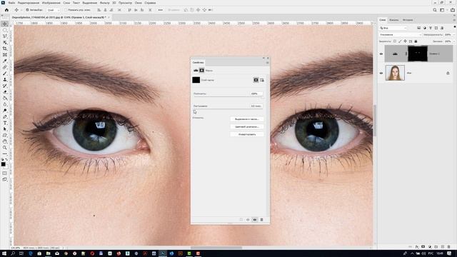Image resolution: width=457 pixels, height=257 pixels.
Task: Open the Move tool preset dropdown arrow
Action: (x=21, y=10)
